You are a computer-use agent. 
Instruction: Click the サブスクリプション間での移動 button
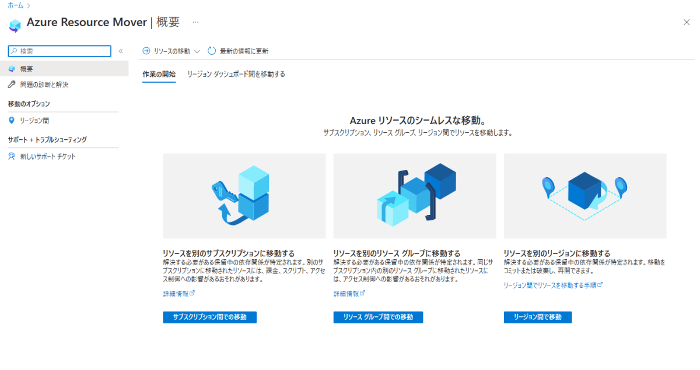tap(210, 317)
